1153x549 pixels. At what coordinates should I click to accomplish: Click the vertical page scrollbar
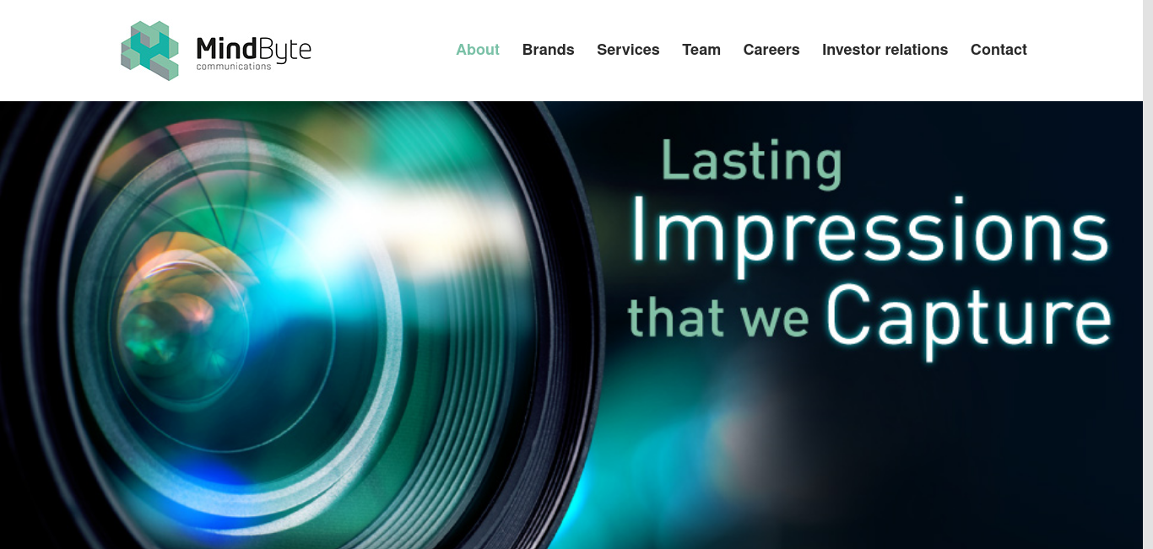point(1148,274)
